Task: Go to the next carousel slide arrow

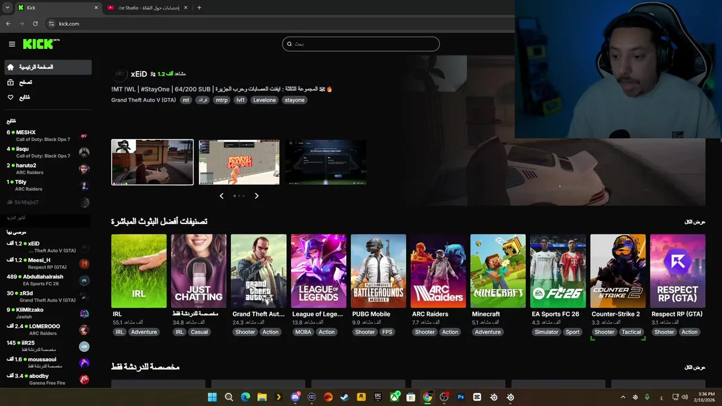Action: tap(257, 196)
